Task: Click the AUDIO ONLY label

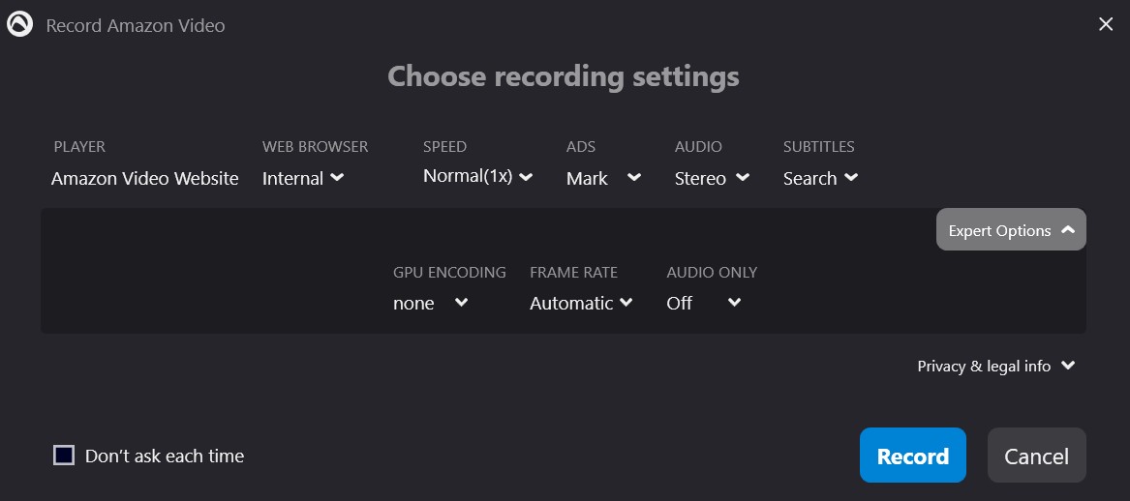Action: 712,272
